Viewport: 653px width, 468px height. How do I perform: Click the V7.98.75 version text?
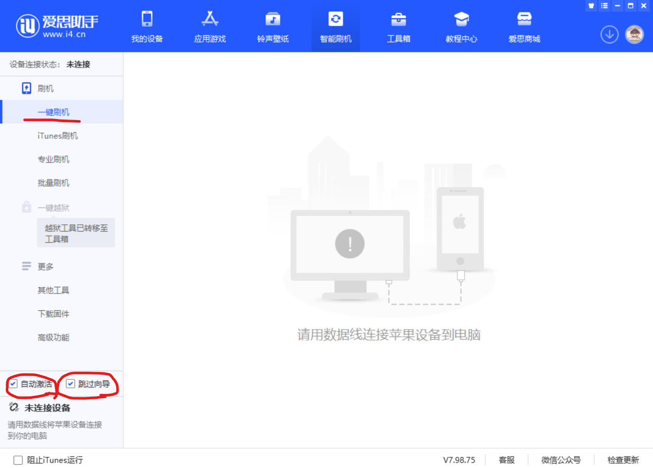click(x=459, y=460)
